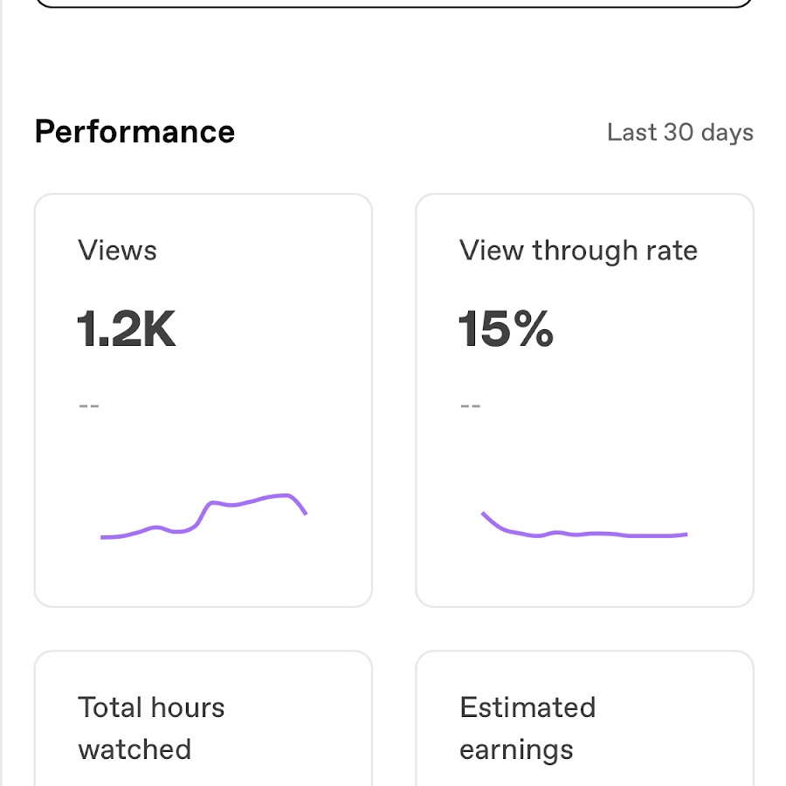Click the dashes below 1.2K views
Image resolution: width=786 pixels, height=786 pixels.
pyautogui.click(x=89, y=405)
